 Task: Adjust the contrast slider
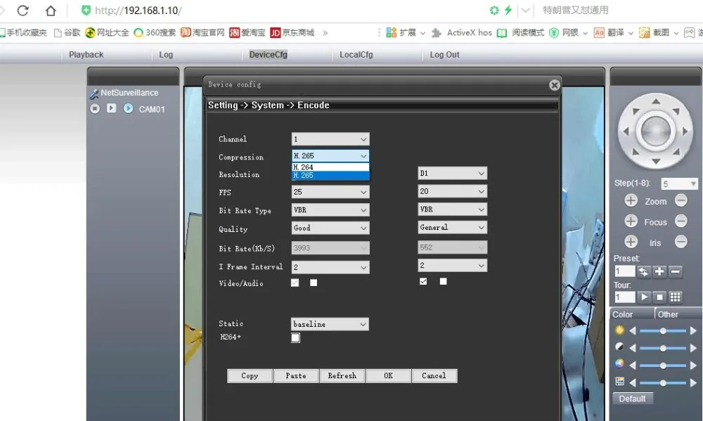pos(663,348)
